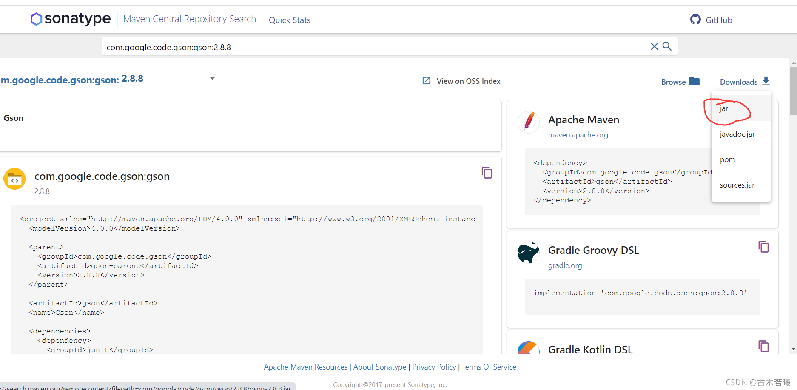Click the Gradle elephant icon
797x390 pixels.
[x=528, y=253]
